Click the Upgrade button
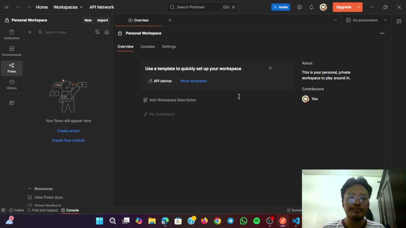The height and width of the screenshot is (228, 406). (x=344, y=7)
